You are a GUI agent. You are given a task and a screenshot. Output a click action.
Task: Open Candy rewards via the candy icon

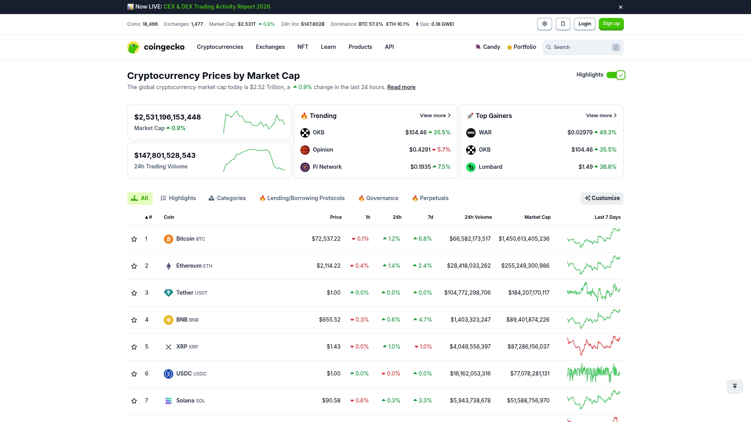[x=478, y=47]
